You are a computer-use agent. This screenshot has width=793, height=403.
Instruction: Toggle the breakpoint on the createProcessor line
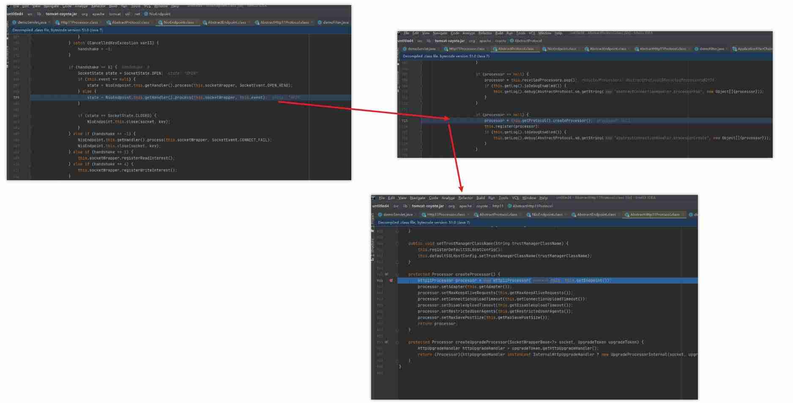(x=391, y=280)
